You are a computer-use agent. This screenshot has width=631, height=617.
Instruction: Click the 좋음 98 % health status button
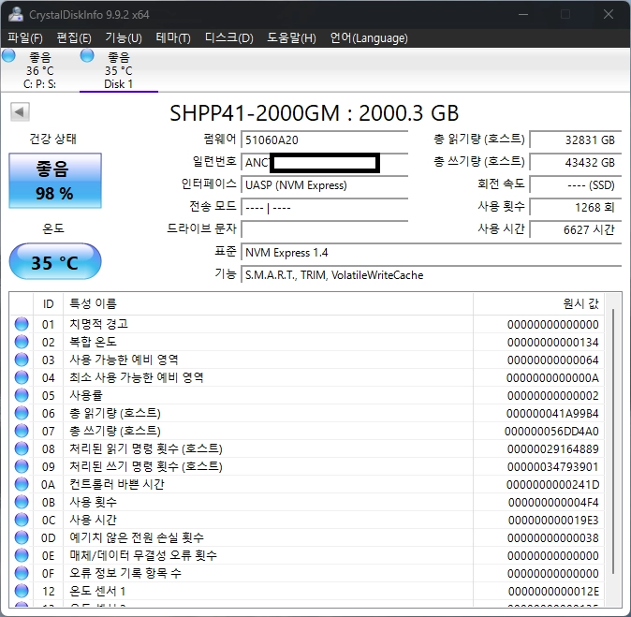pos(55,181)
